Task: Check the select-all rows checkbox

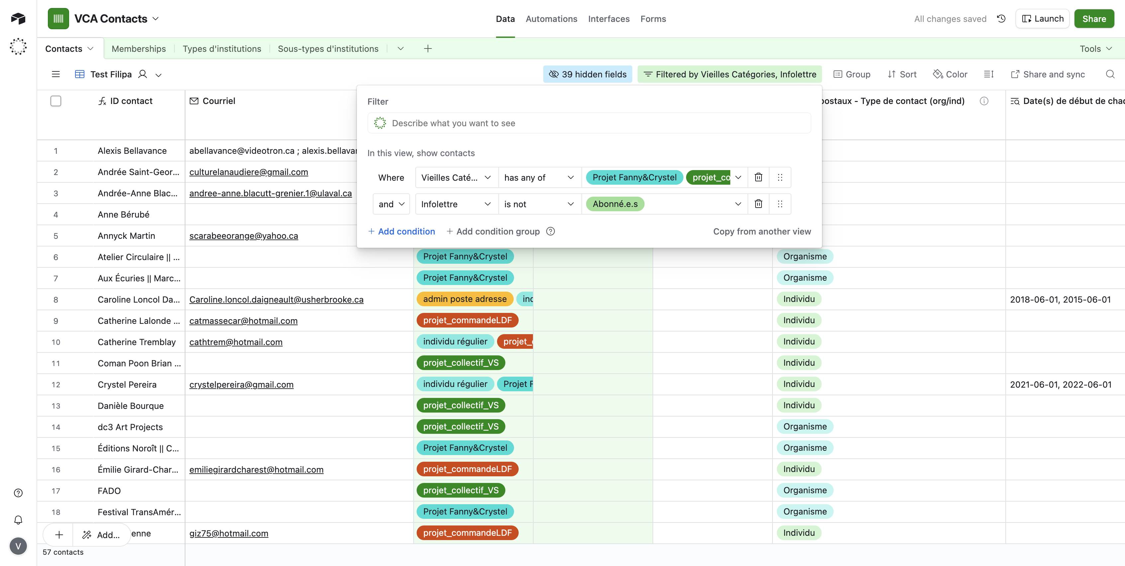Action: pos(55,101)
